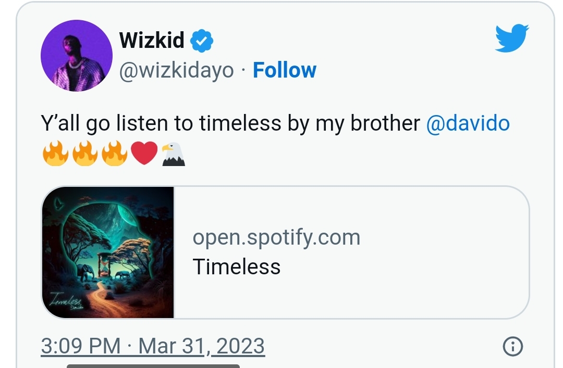Open the @wizkidayo handle

click(x=176, y=71)
